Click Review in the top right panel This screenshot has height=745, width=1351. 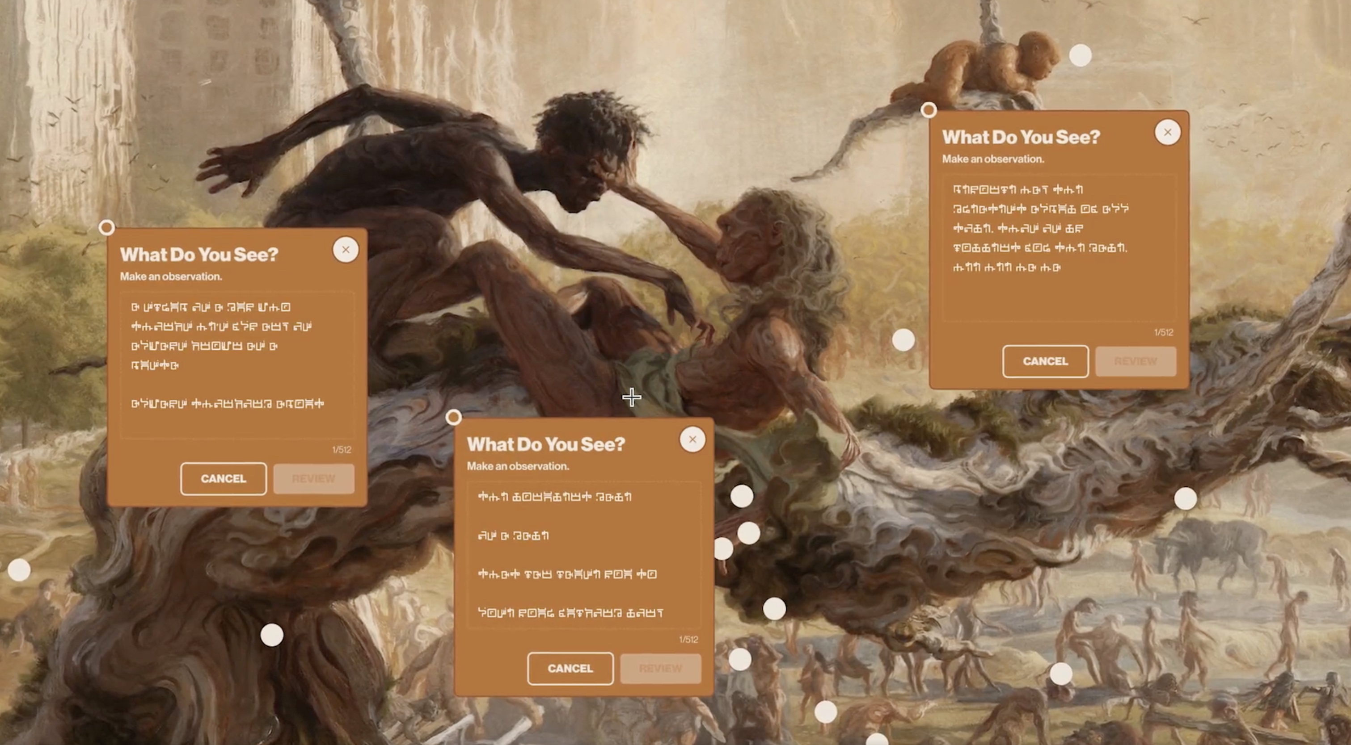pos(1136,361)
